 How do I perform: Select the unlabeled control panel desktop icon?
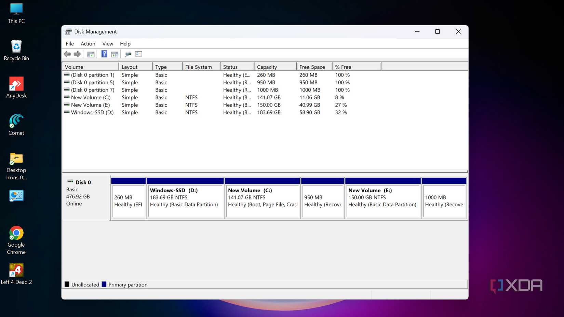16,196
